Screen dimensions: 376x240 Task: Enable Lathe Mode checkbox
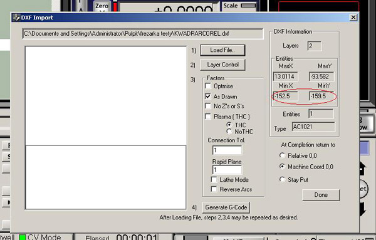coord(214,180)
